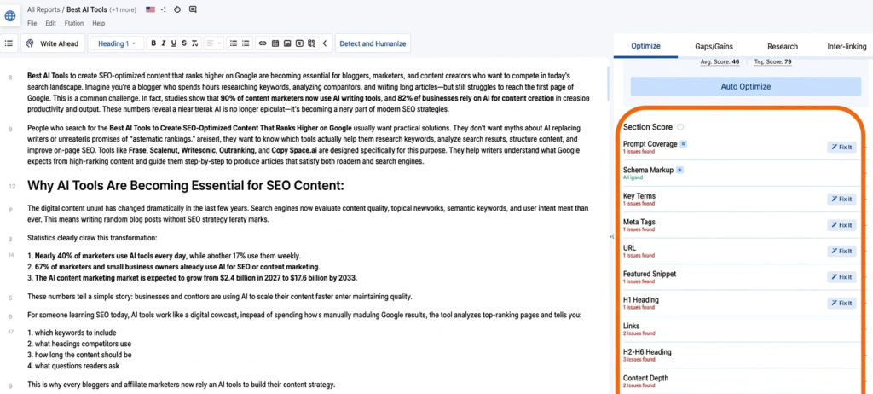This screenshot has height=394, width=873.
Task: Click the Avg. Score: 46 label
Action: point(720,62)
